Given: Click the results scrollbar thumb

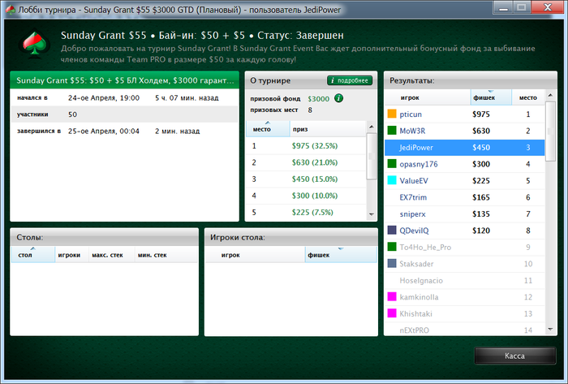Looking at the screenshot, I should pyautogui.click(x=551, y=132).
